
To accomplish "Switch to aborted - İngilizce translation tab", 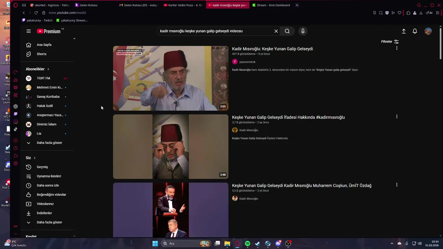I will pos(50,5).
